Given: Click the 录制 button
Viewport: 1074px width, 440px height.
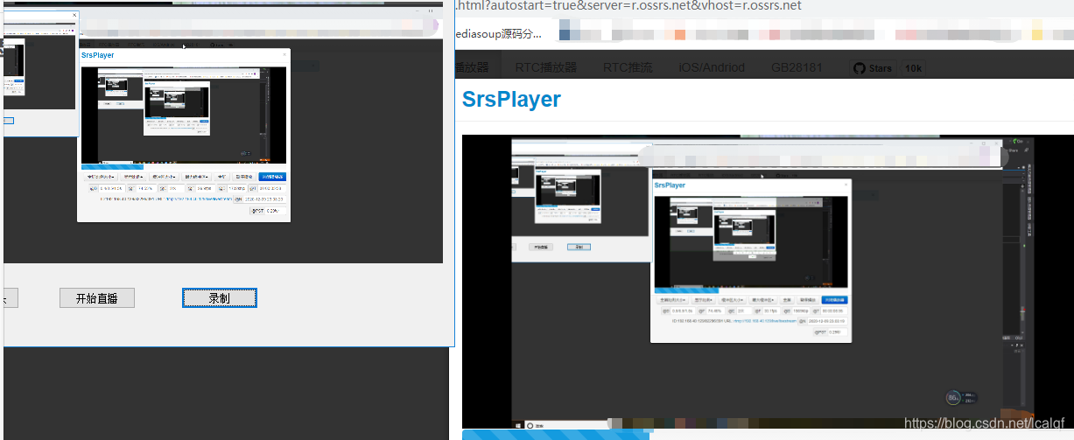Looking at the screenshot, I should tap(220, 298).
